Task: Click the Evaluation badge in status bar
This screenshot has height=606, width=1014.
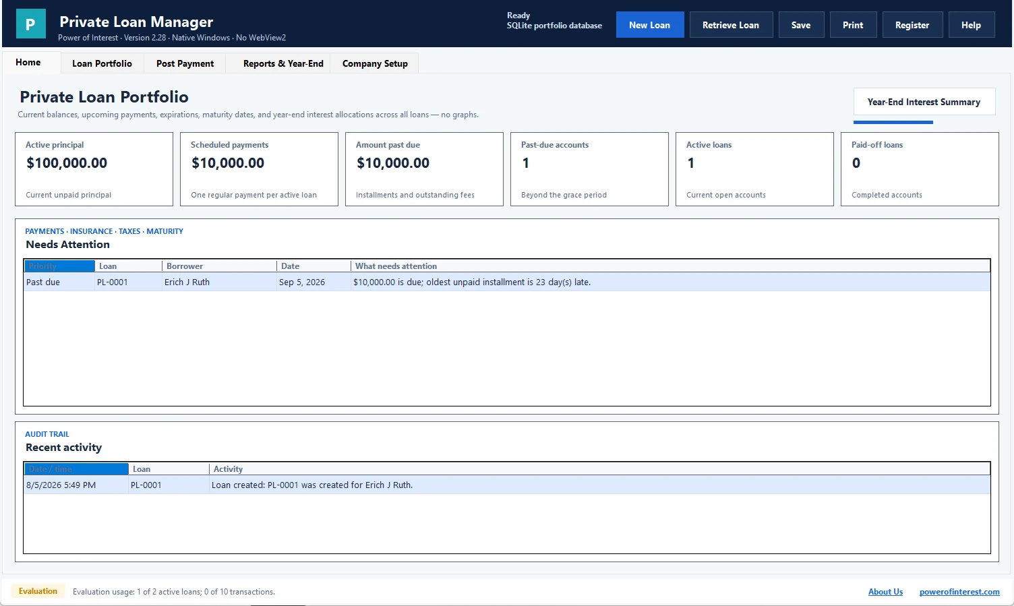Action: [38, 591]
